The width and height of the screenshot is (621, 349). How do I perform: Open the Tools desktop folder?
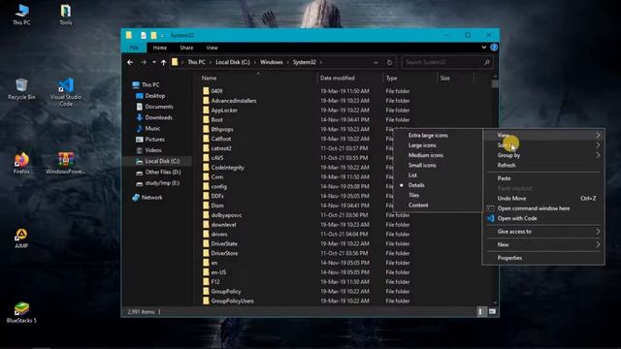click(x=66, y=15)
